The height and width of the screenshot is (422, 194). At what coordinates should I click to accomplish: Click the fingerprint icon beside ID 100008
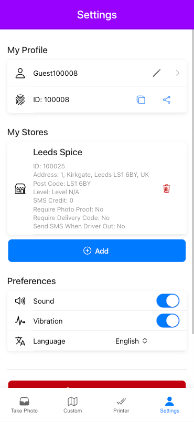(20, 100)
